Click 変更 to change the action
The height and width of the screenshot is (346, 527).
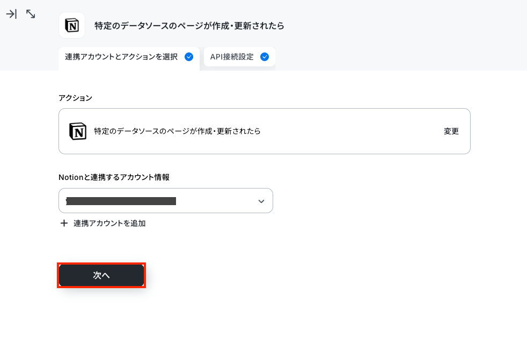(451, 131)
